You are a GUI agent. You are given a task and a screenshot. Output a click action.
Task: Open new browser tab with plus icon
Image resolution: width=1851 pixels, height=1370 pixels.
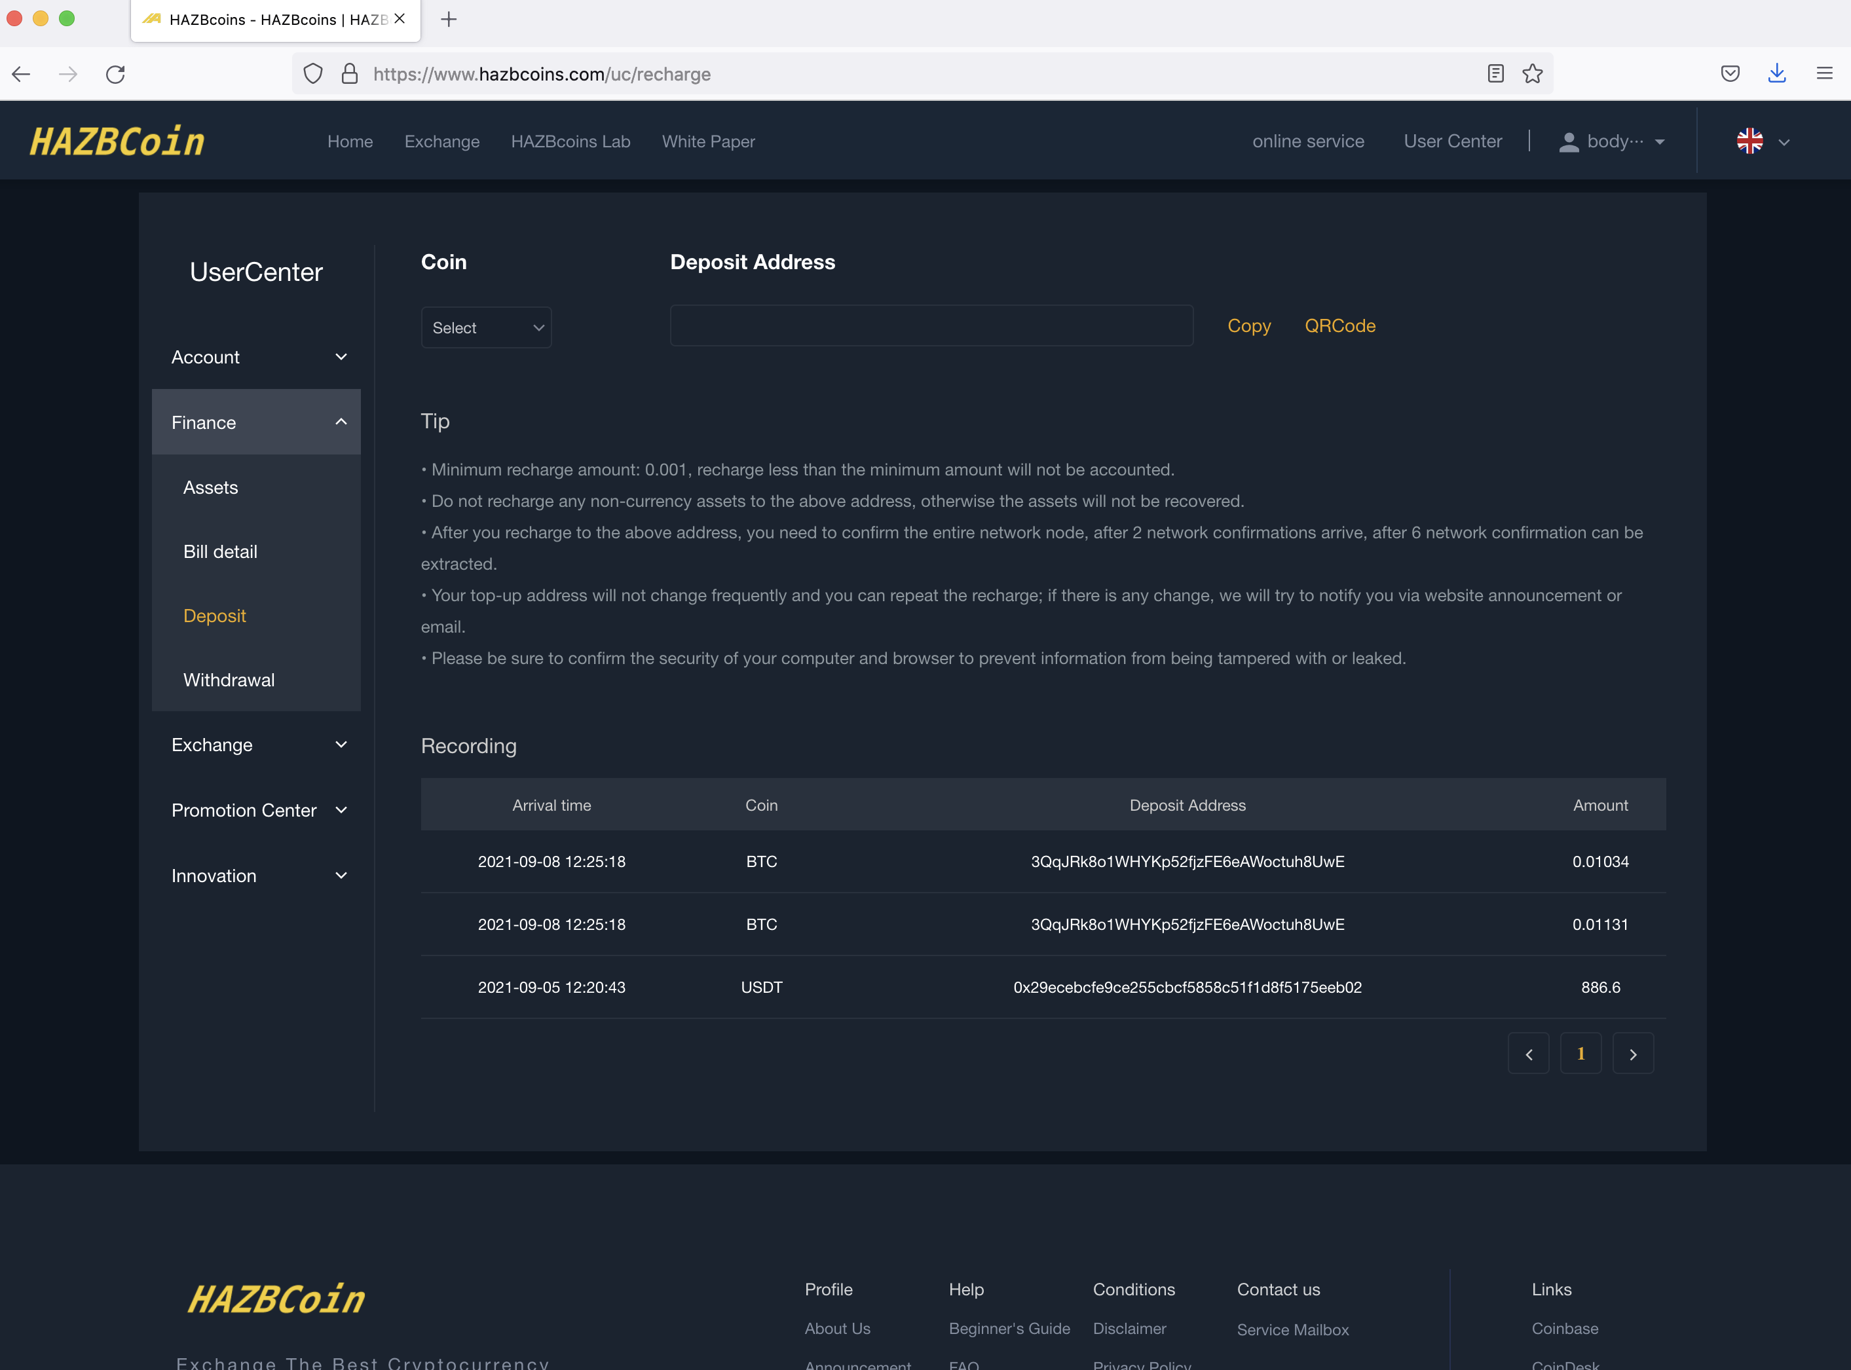click(x=449, y=19)
